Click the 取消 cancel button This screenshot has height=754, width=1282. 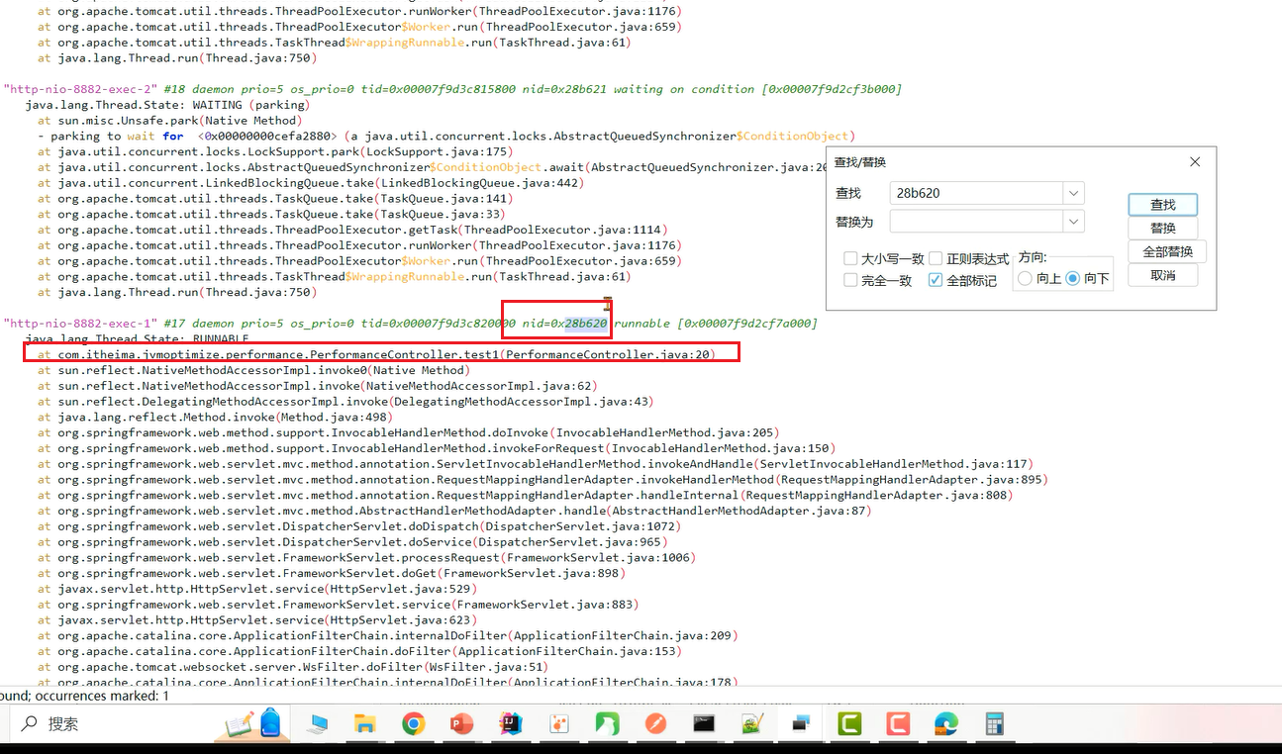tap(1162, 275)
